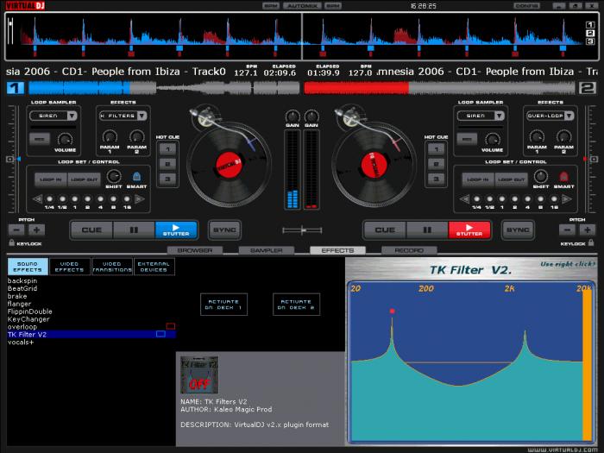The width and height of the screenshot is (604, 453).
Task: Toggle the Smart loop lock on deck 1
Action: click(137, 177)
